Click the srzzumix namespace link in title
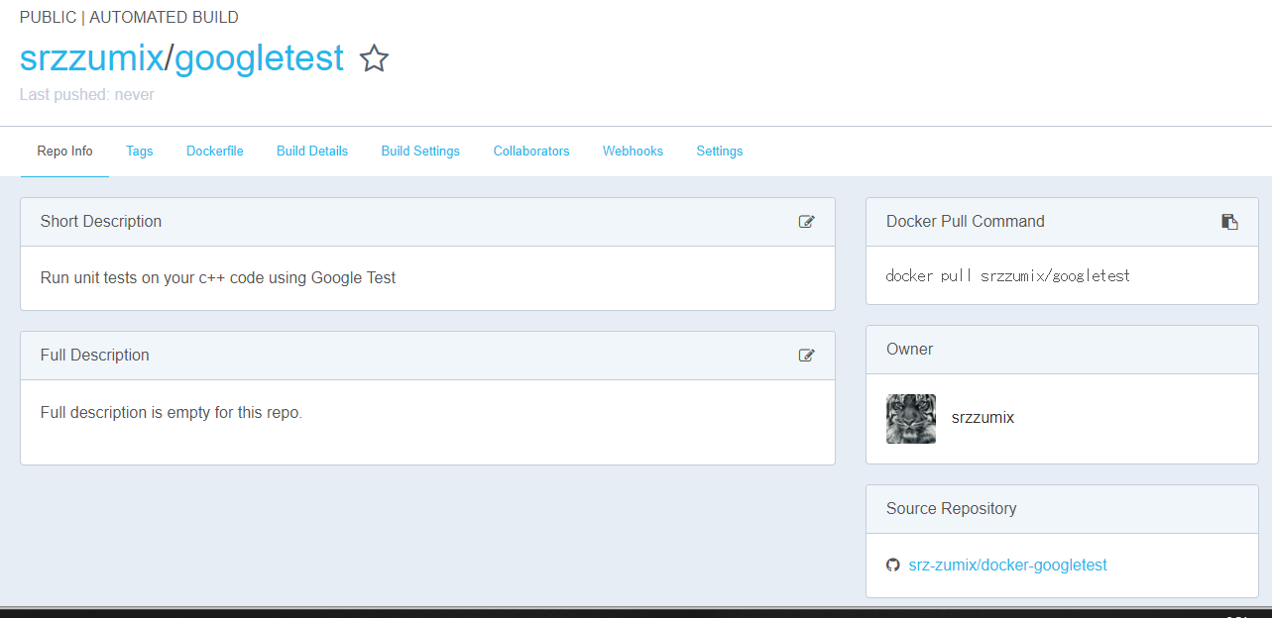 [x=91, y=58]
